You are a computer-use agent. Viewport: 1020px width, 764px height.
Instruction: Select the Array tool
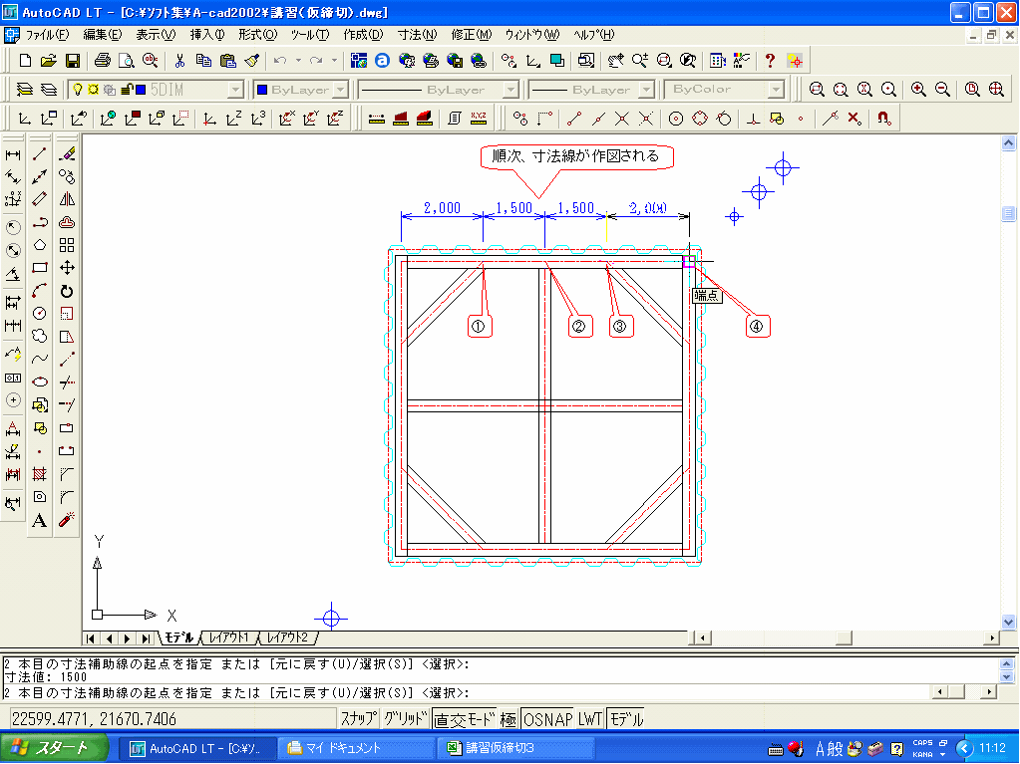tap(67, 245)
